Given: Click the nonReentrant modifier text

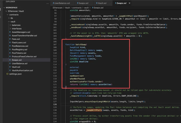Looking at the screenshot, I should tap(77, 76).
